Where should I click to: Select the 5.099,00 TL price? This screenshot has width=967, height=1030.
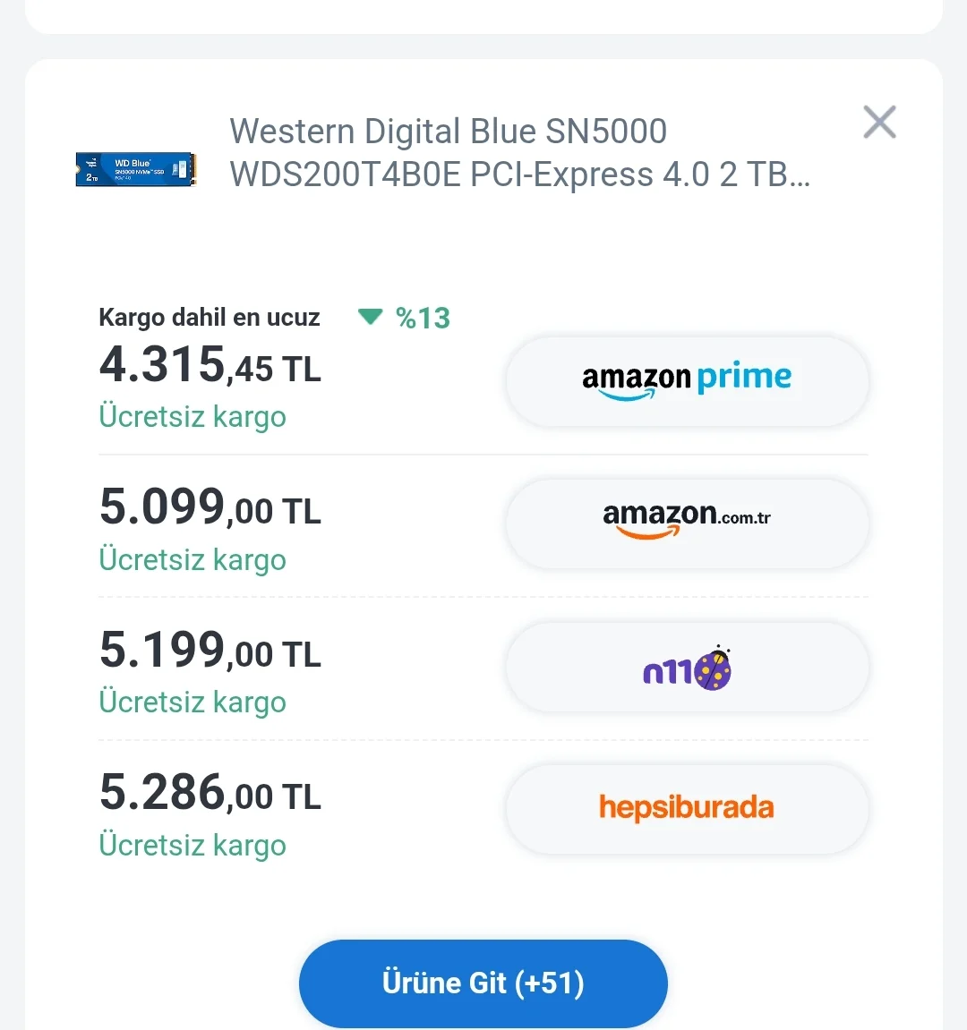pyautogui.click(x=210, y=508)
